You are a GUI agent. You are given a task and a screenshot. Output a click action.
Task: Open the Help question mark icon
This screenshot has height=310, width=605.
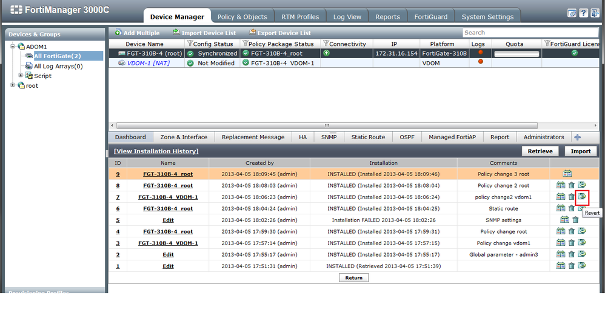pos(583,13)
